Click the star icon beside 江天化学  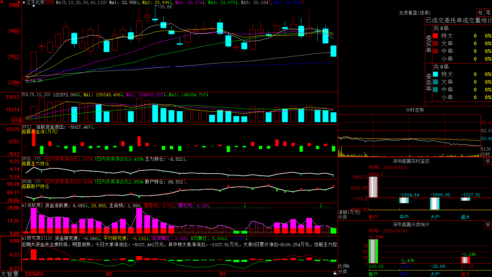coord(24,2)
